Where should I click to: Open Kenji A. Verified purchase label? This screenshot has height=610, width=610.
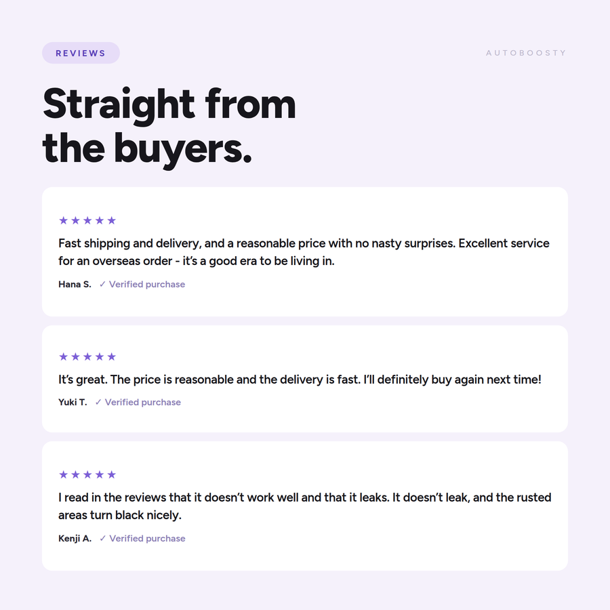[148, 538]
